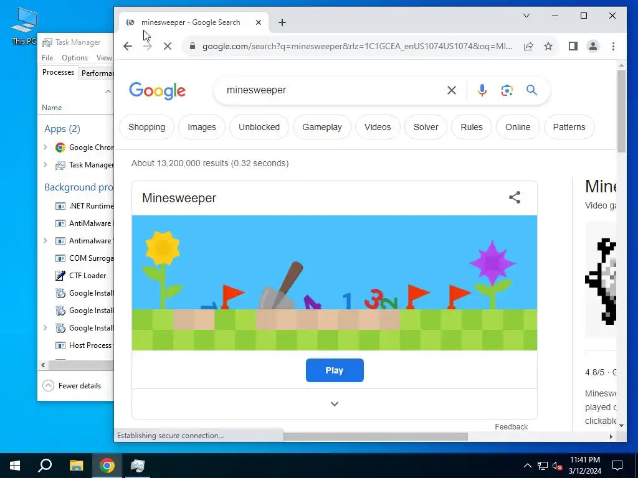
Task: Click the vertical scrollbar thumb in Chrome
Action: (x=621, y=111)
